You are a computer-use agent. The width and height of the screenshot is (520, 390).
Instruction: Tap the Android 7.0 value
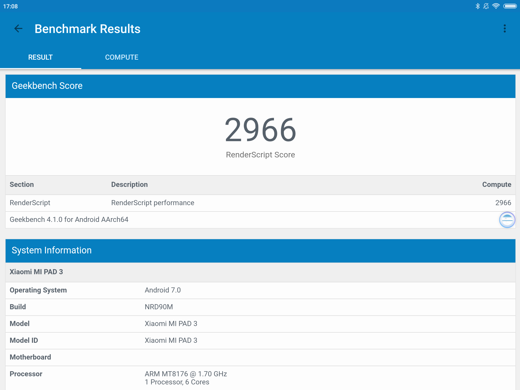click(162, 290)
